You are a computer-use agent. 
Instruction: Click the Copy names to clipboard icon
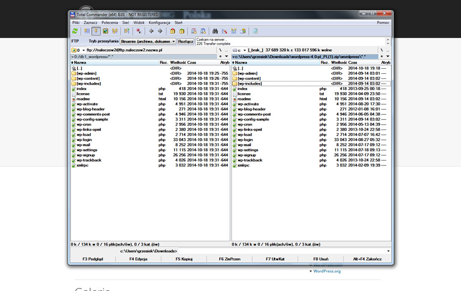point(243,31)
